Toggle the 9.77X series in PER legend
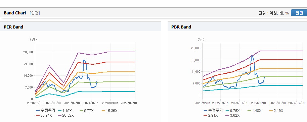 pos(87,111)
